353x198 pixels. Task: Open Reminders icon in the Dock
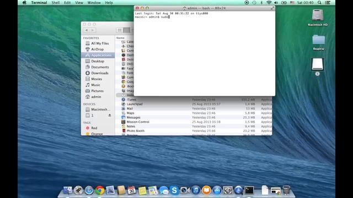click(x=153, y=190)
